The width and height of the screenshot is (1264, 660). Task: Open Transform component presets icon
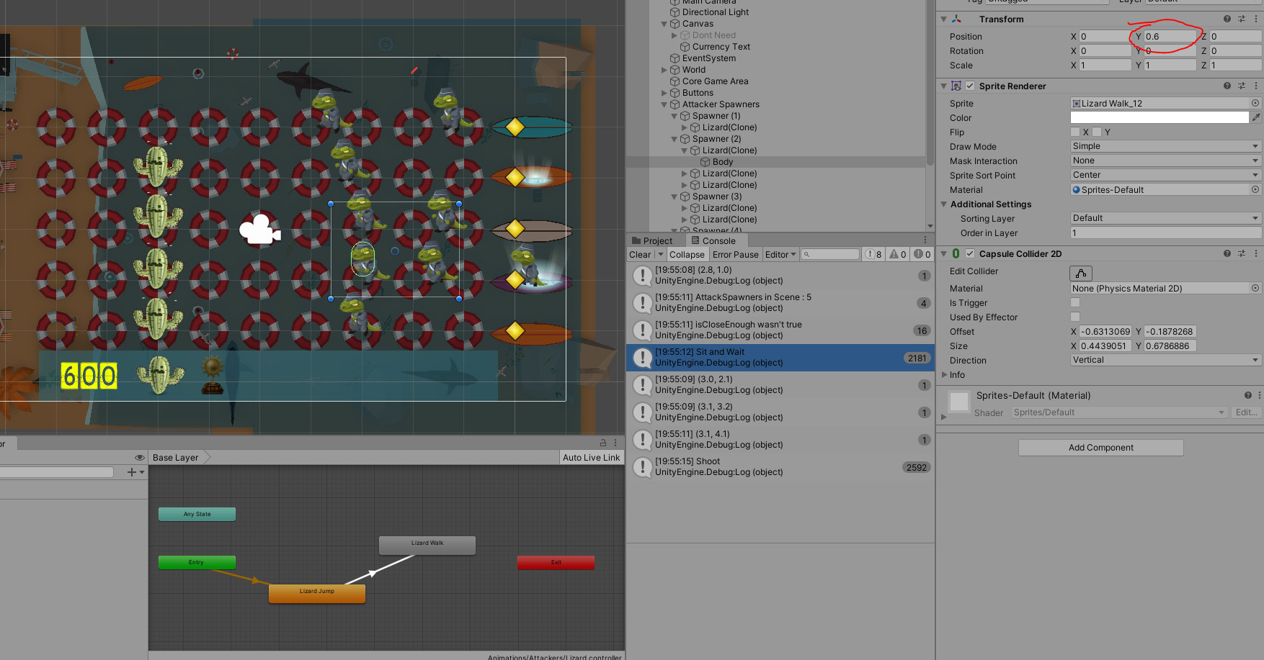coord(1242,19)
